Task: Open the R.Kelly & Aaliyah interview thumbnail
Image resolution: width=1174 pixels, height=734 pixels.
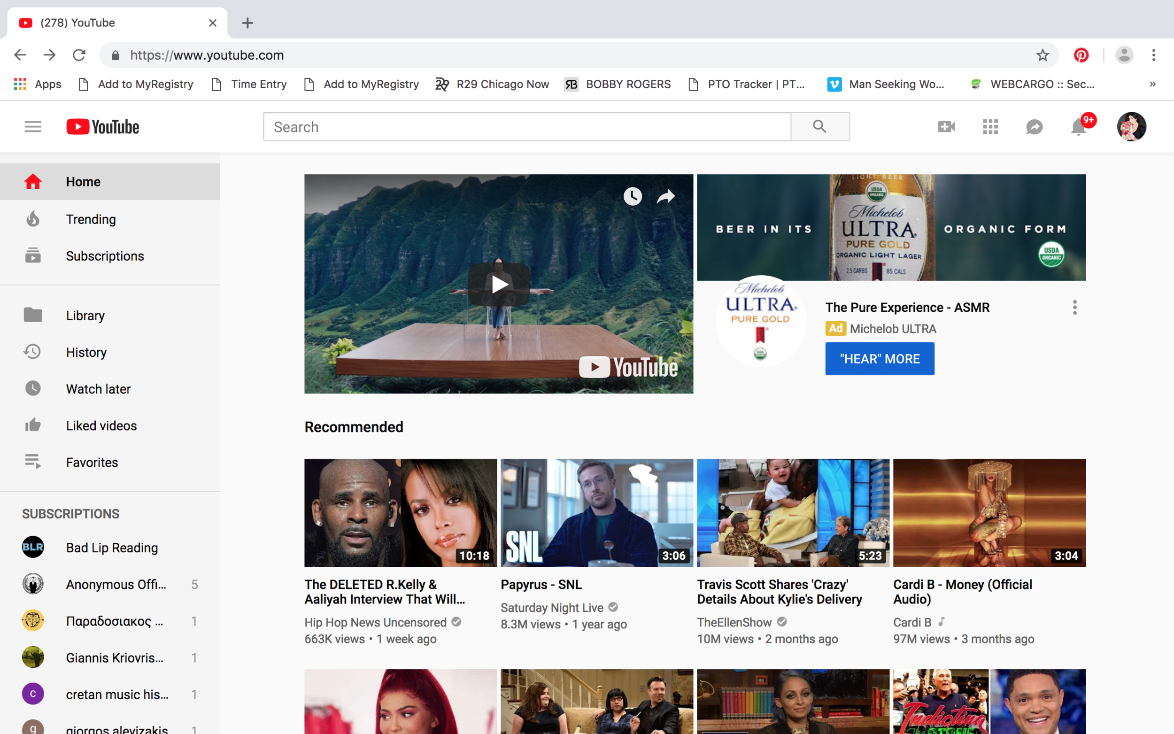Action: click(x=401, y=513)
